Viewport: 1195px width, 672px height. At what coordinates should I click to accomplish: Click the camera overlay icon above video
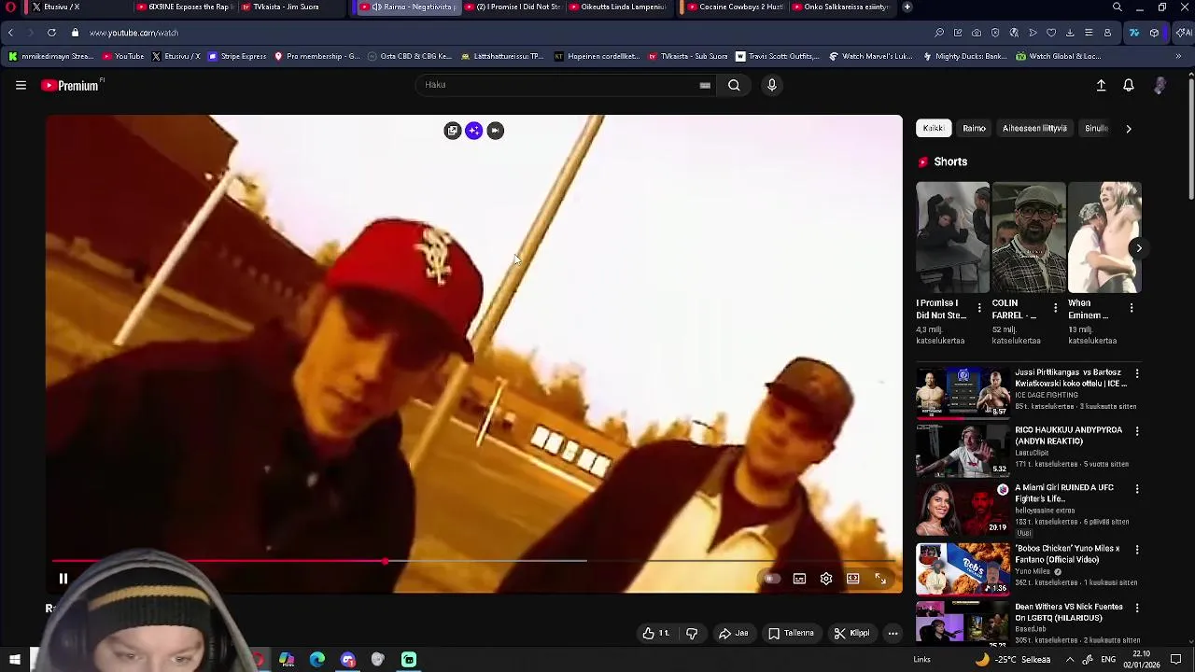click(x=496, y=131)
